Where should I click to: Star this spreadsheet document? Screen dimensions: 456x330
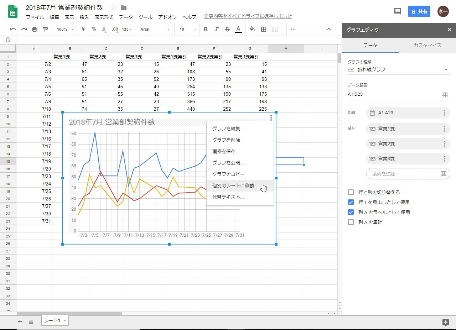click(x=114, y=8)
